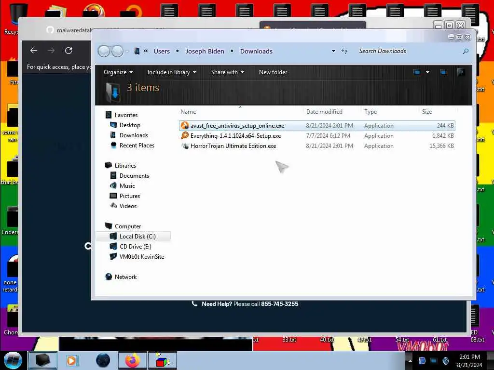Viewport: 494px width, 370px height.
Task: Click the Windows Start button
Action: [x=13, y=360]
